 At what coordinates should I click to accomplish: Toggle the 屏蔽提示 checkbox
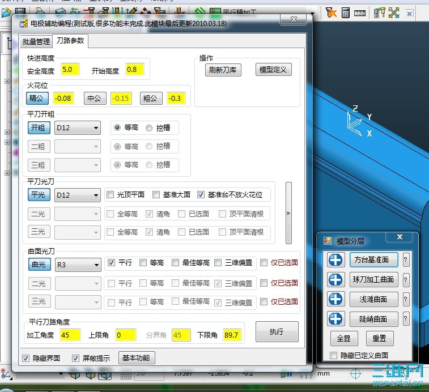(75, 358)
